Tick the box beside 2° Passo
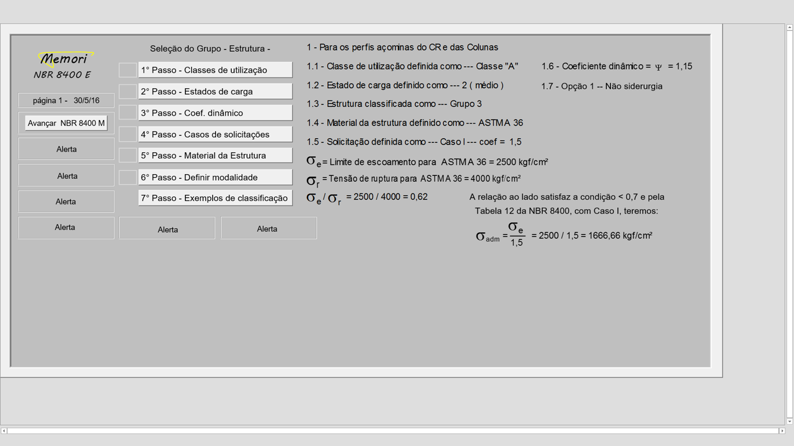 click(x=128, y=91)
